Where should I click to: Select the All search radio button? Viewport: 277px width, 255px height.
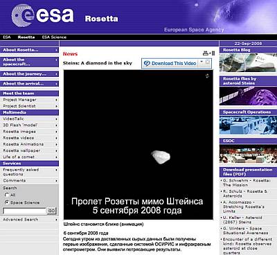click(7, 195)
